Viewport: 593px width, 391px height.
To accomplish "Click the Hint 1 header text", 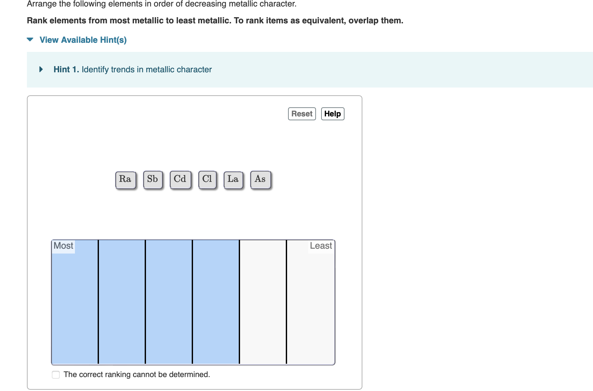I will click(x=66, y=69).
